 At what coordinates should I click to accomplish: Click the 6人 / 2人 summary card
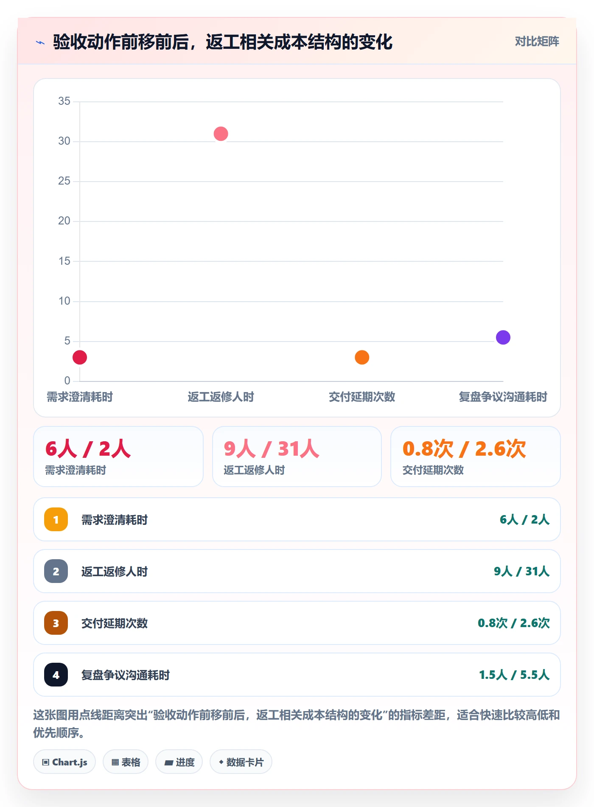118,457
